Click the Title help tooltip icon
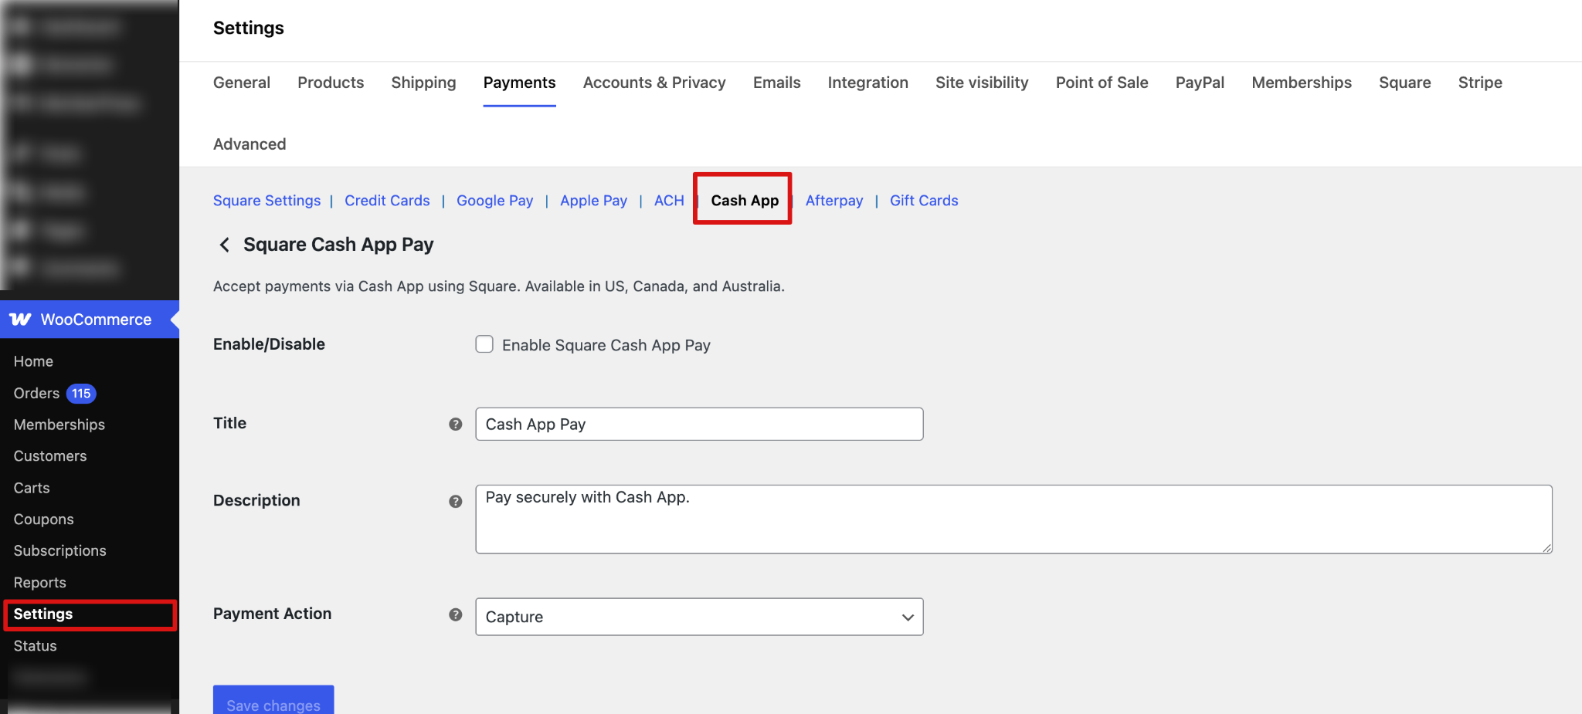 click(455, 424)
